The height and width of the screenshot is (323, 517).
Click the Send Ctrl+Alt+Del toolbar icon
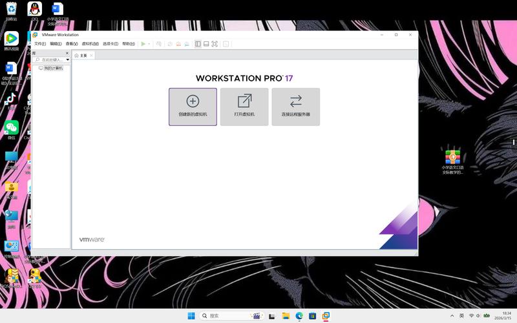(x=158, y=44)
